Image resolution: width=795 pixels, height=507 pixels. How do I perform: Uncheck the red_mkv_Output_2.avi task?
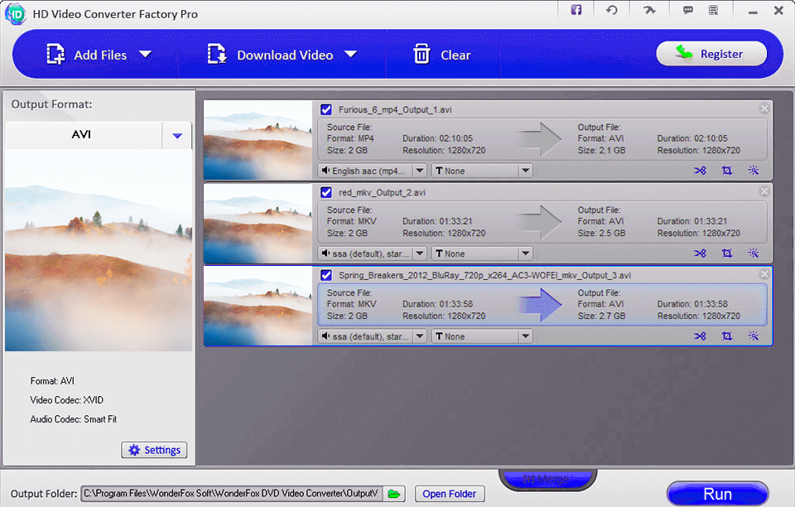(325, 191)
